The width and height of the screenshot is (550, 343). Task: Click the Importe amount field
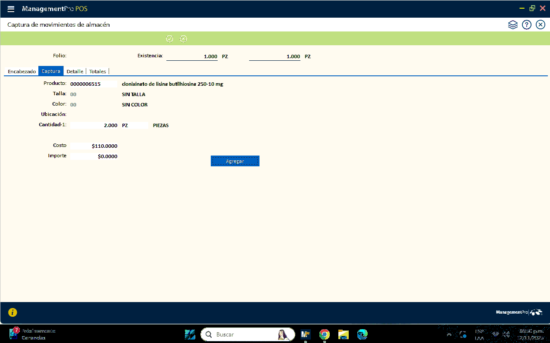tap(94, 156)
